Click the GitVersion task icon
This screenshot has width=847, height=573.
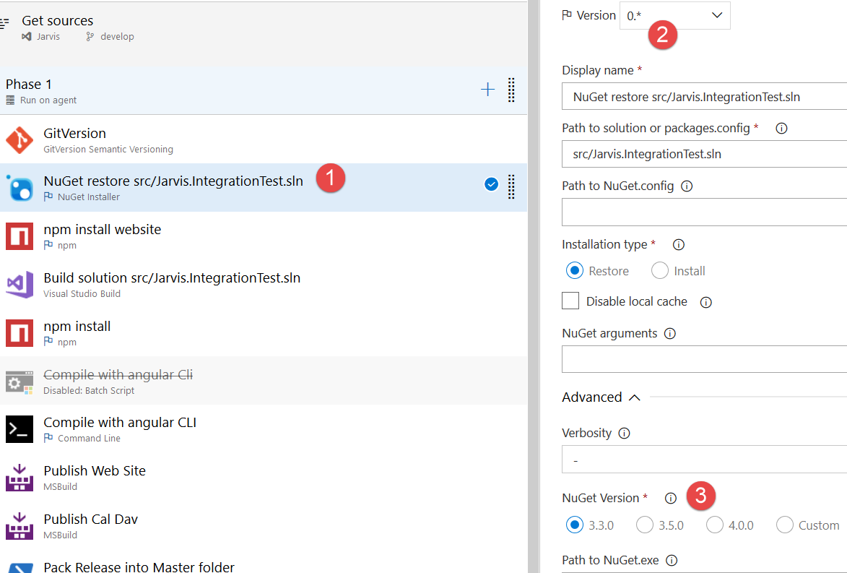tap(19, 140)
